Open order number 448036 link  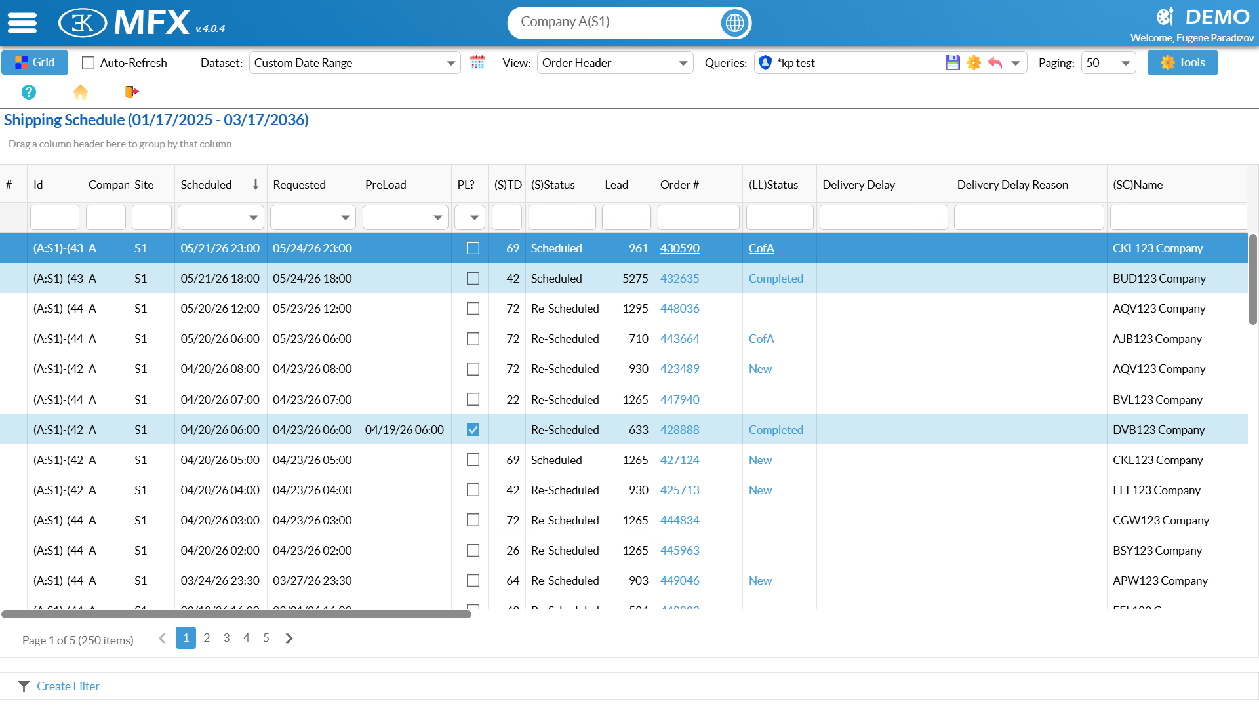tap(679, 309)
